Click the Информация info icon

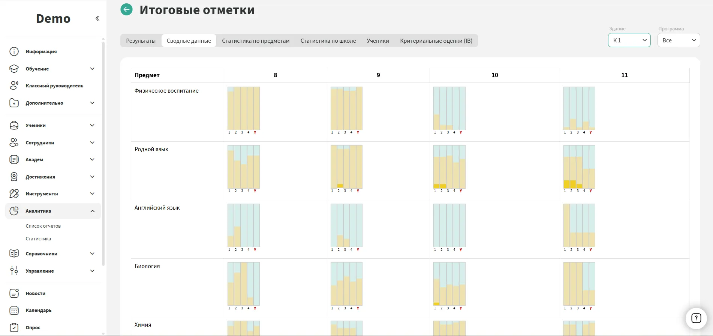14,51
